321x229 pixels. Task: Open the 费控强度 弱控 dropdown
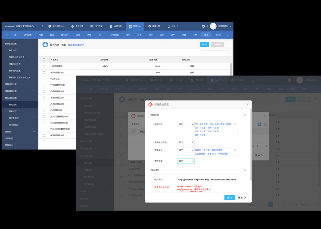(186, 161)
